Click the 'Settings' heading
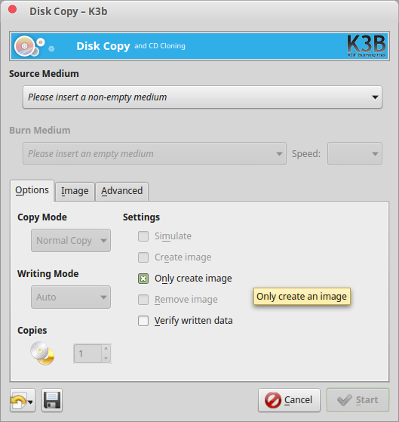Viewport: 399px width, 422px height. click(142, 217)
